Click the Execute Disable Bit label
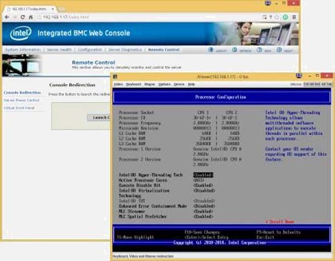The image size is (335, 261). point(139,185)
